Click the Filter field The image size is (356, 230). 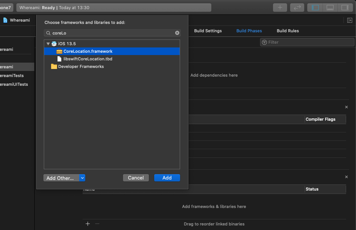[x=307, y=42]
